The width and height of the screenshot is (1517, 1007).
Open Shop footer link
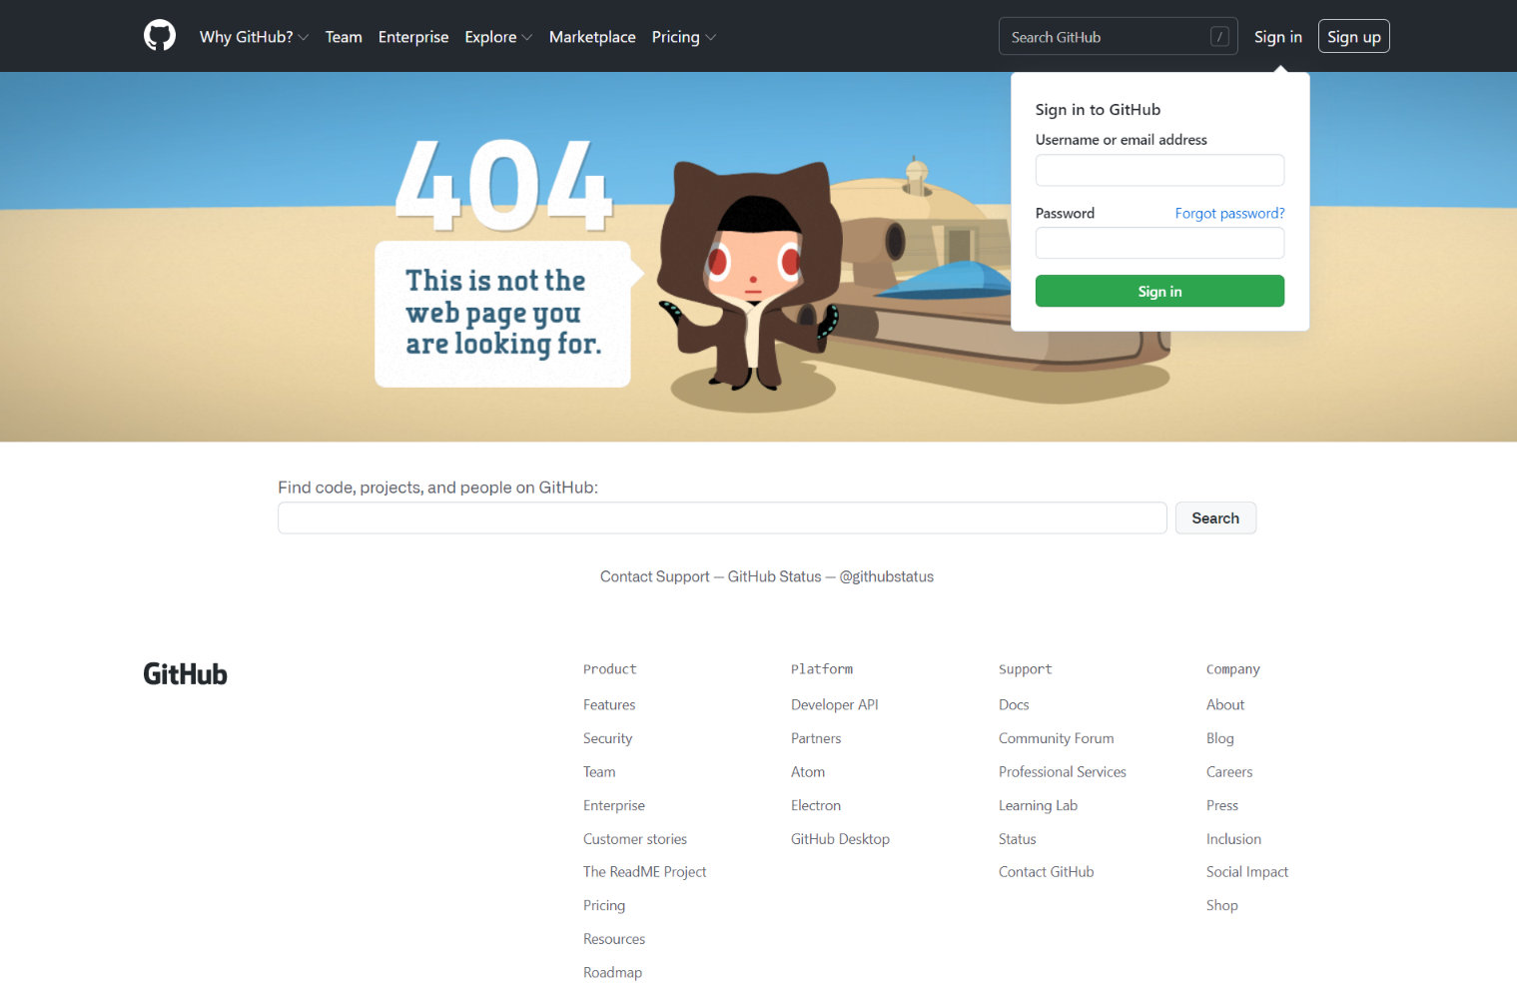click(1221, 905)
